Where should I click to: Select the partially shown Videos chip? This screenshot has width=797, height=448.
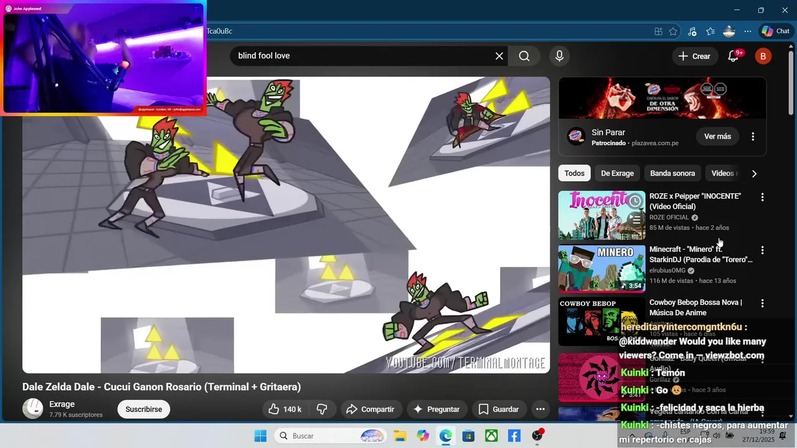pyautogui.click(x=724, y=174)
